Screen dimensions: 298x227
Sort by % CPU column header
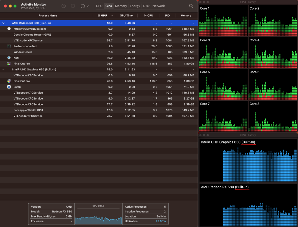pos(148,15)
